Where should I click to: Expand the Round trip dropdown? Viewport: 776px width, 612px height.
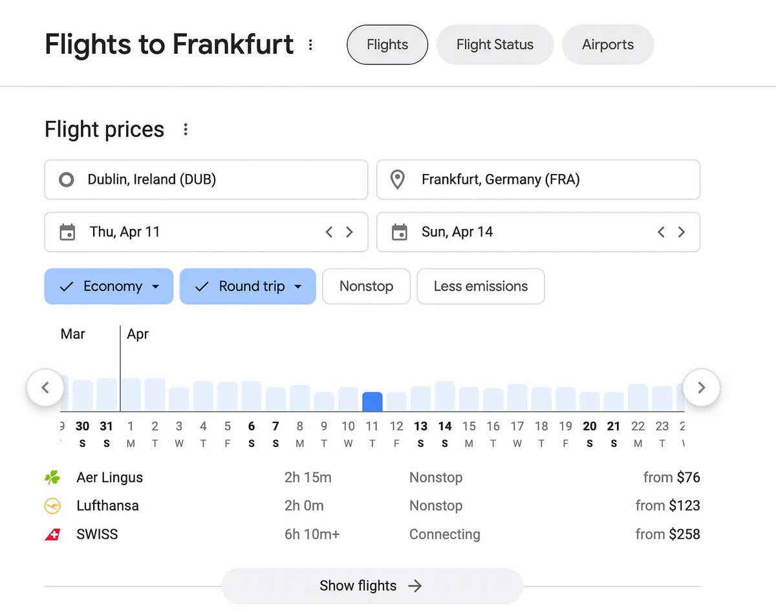click(248, 287)
